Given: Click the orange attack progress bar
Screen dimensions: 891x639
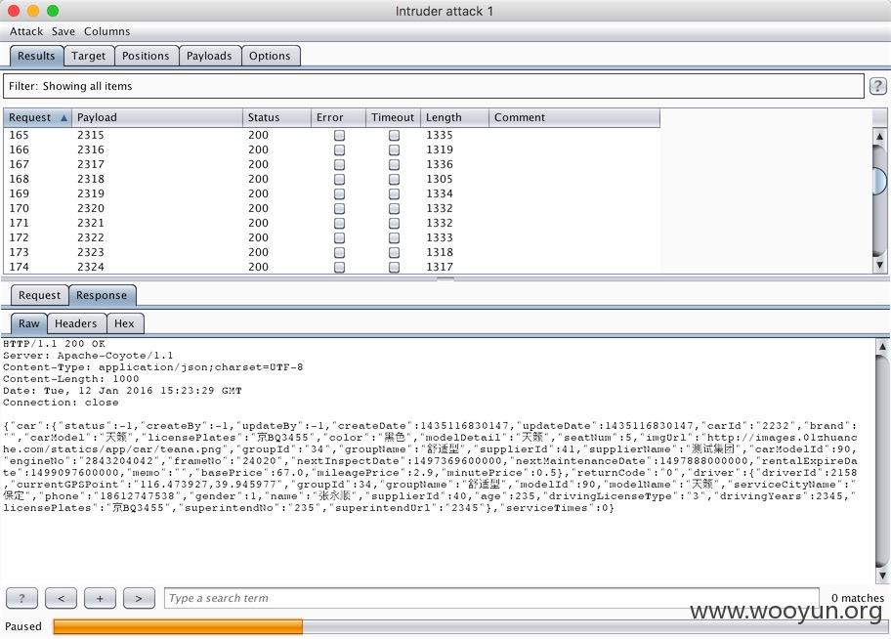Looking at the screenshot, I should 178,626.
